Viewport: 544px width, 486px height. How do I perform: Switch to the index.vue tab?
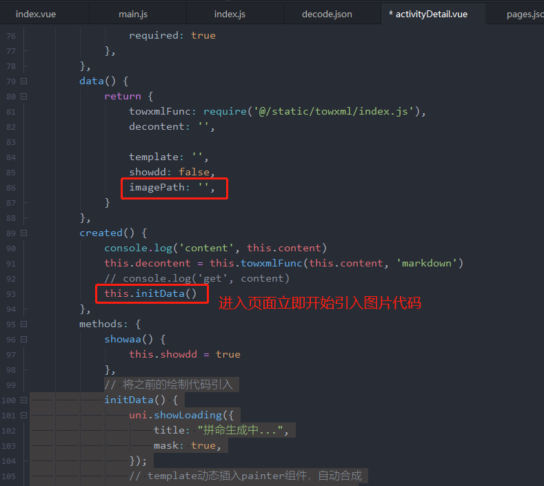point(36,14)
